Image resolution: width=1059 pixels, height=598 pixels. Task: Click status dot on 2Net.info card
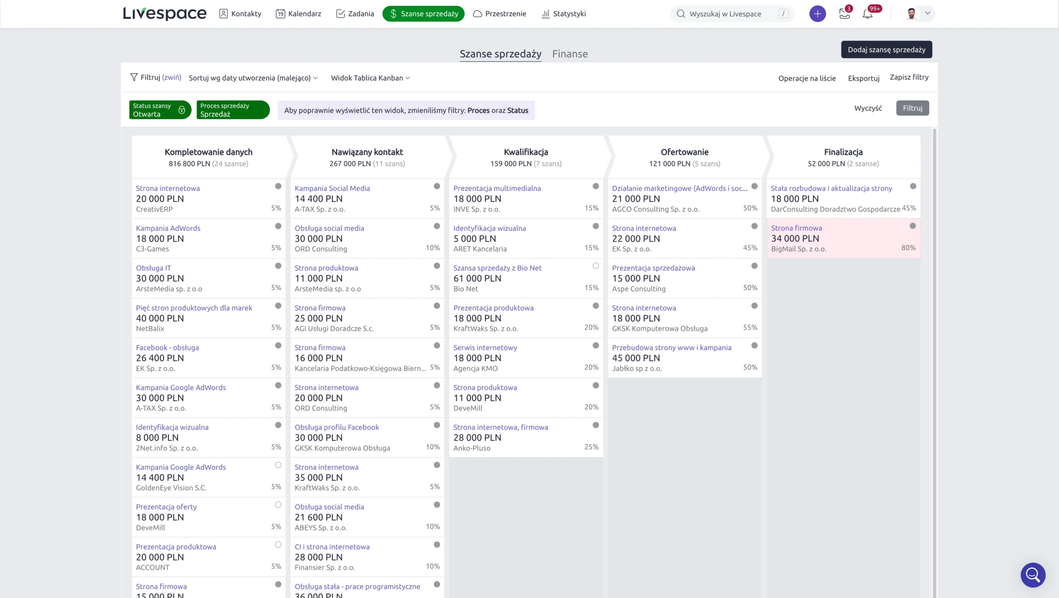point(278,425)
